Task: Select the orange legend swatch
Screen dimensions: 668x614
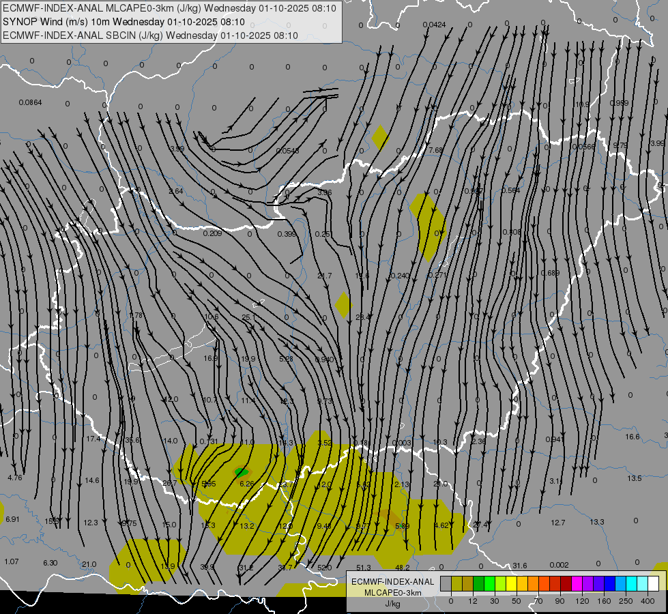Action: click(x=534, y=583)
